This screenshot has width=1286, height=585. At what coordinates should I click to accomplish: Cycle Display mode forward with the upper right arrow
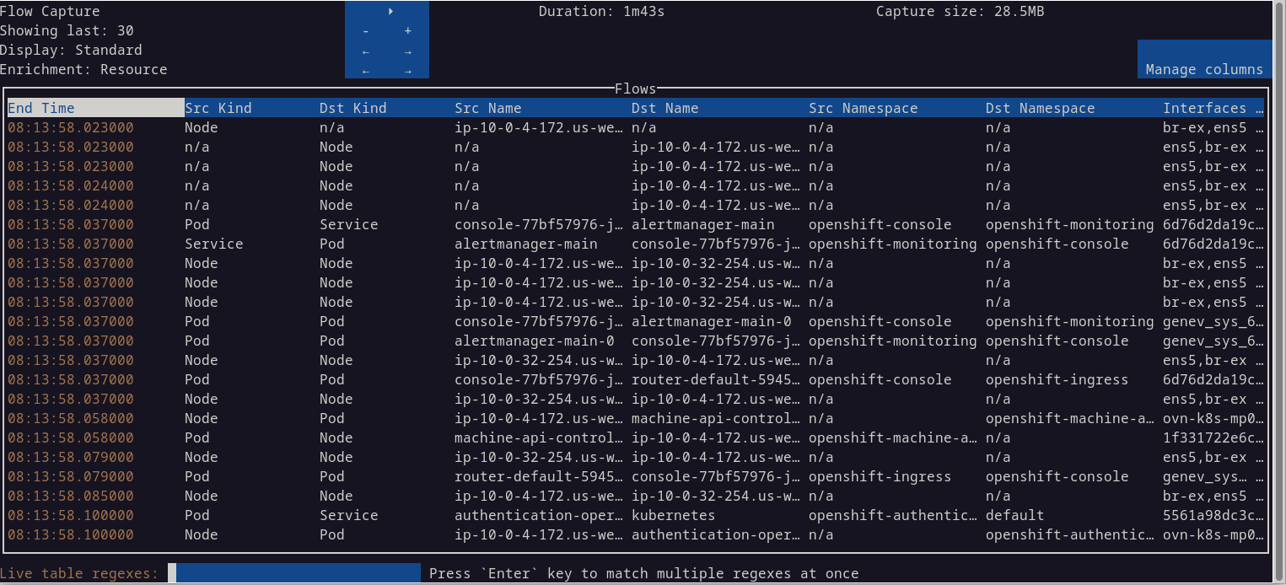pyautogui.click(x=407, y=51)
